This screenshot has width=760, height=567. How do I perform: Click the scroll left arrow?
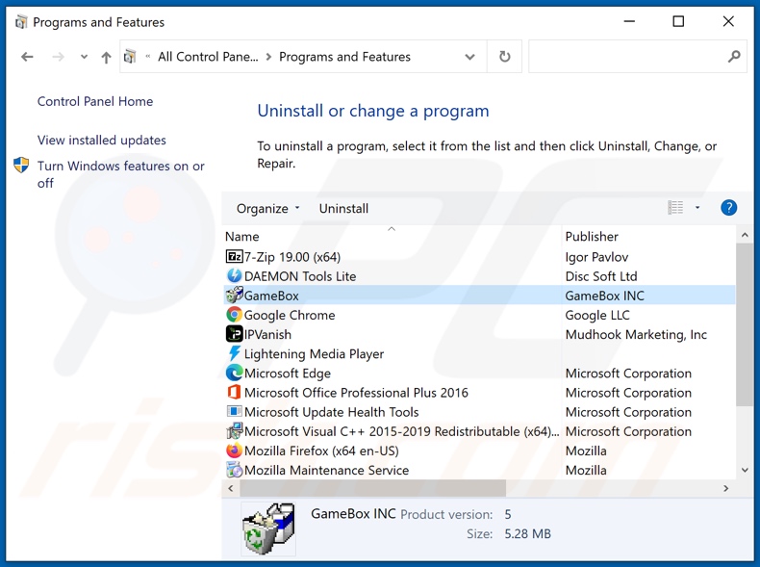tap(231, 488)
